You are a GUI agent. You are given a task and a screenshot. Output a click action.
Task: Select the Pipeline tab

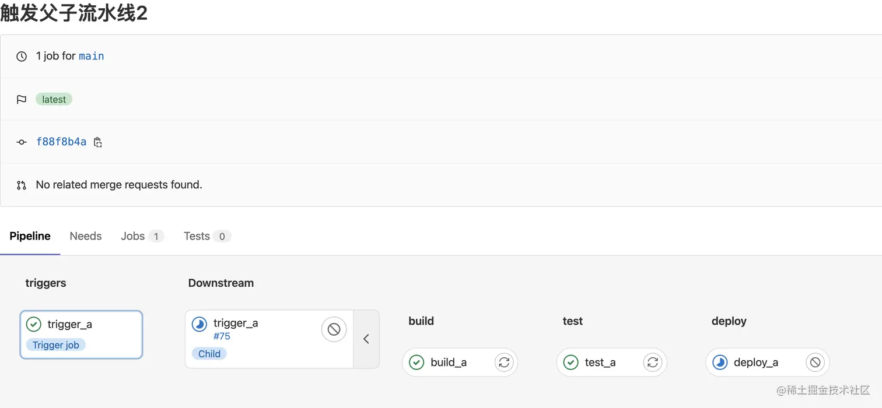pos(30,236)
